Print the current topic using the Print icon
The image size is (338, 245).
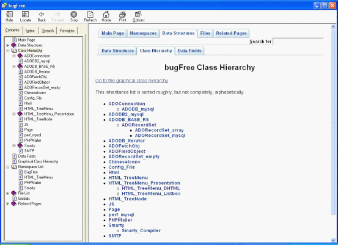click(x=122, y=15)
